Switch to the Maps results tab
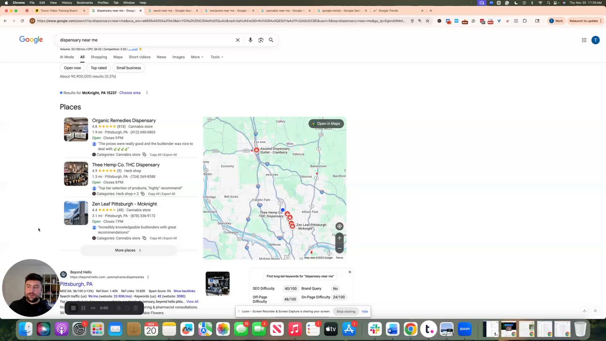This screenshot has height=341, width=606. tap(118, 57)
